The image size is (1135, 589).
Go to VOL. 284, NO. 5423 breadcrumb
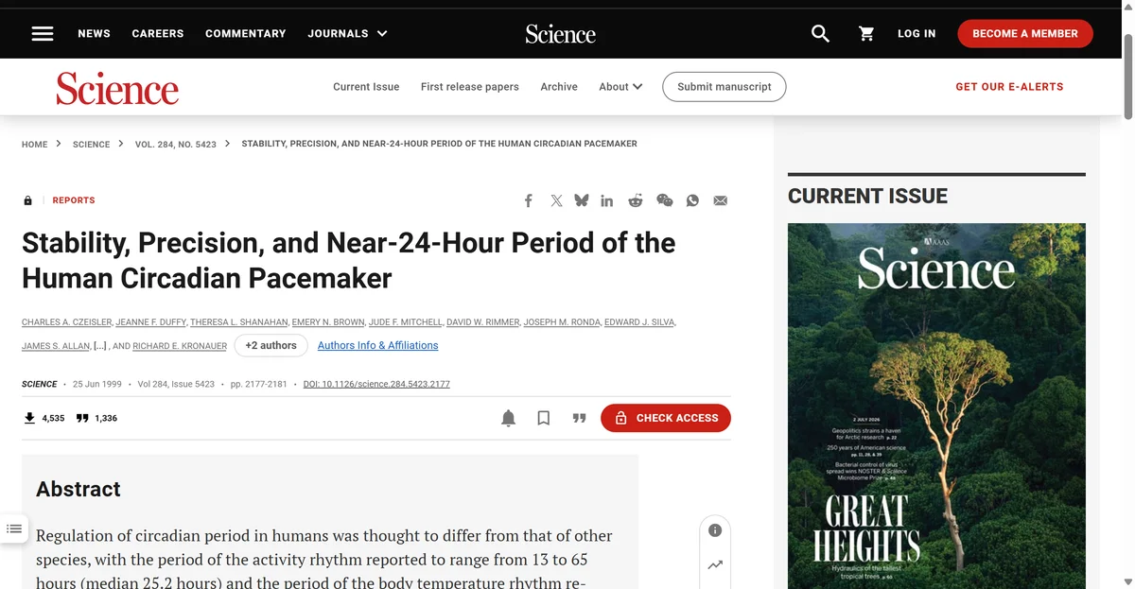176,144
